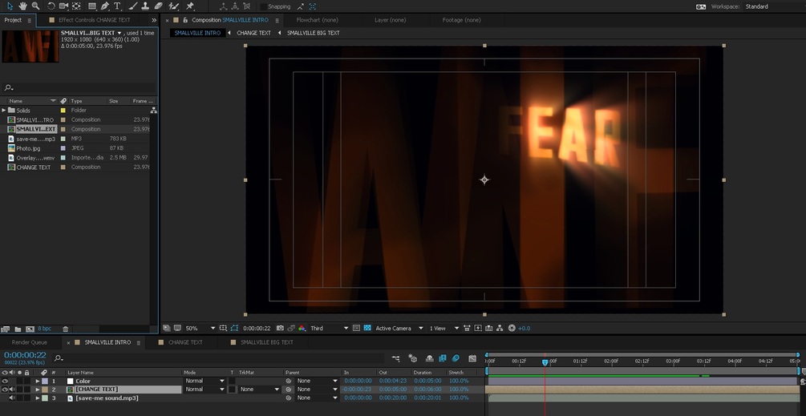Screen dimensions: 806x416
Task: Switch to Effect Controls CHANGE TEXT tab
Action: (x=94, y=20)
